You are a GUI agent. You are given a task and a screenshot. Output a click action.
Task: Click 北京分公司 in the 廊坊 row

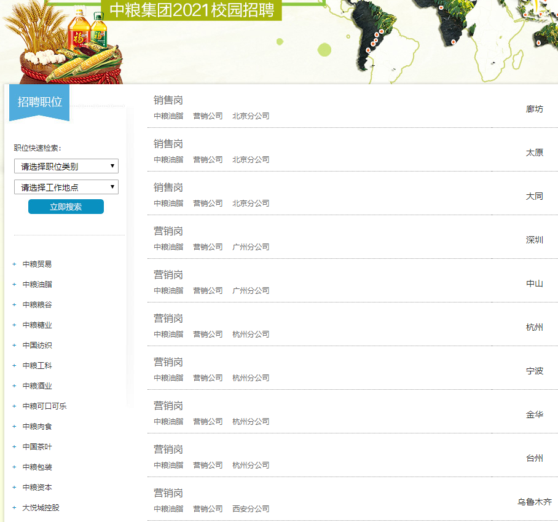251,116
